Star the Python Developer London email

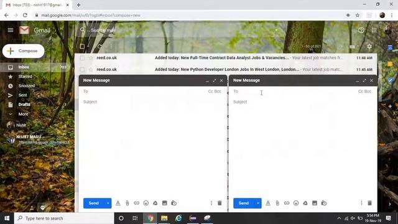click(x=91, y=69)
